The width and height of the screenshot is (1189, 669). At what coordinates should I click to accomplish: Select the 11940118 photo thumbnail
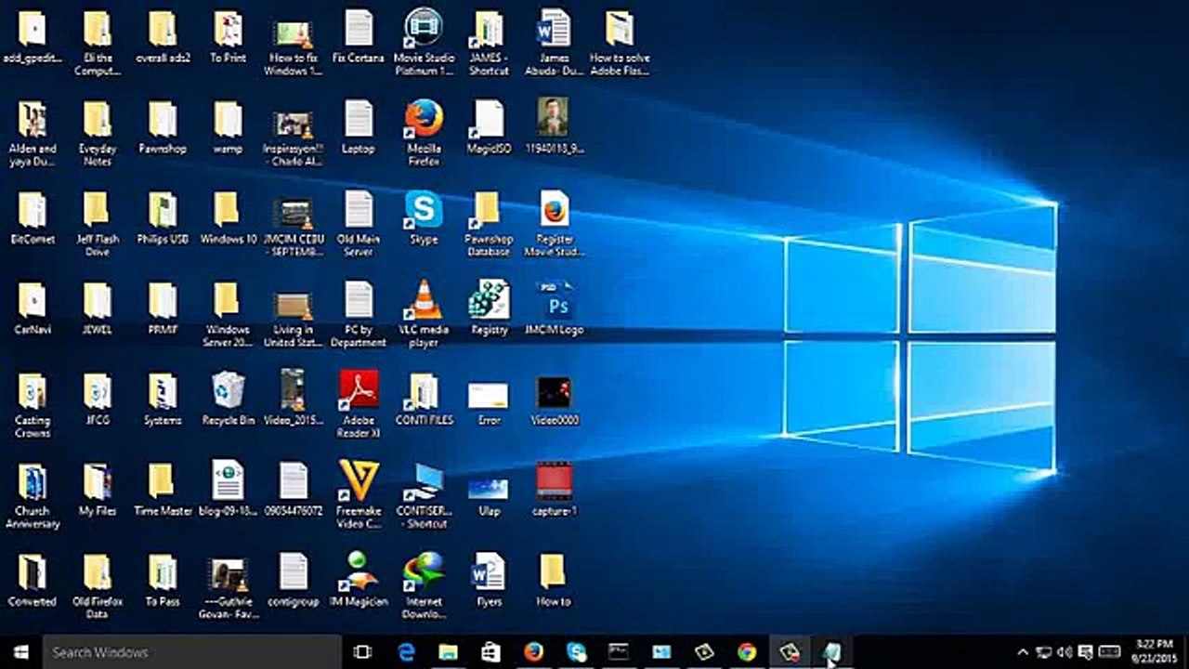[x=554, y=126]
